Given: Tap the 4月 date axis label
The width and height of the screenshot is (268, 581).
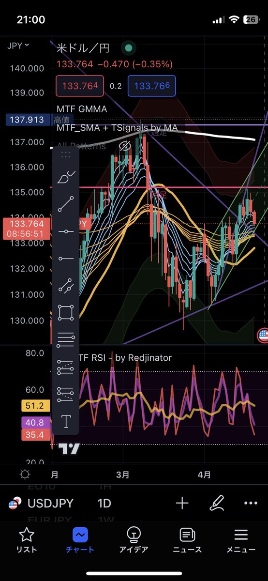Looking at the screenshot, I should (205, 475).
